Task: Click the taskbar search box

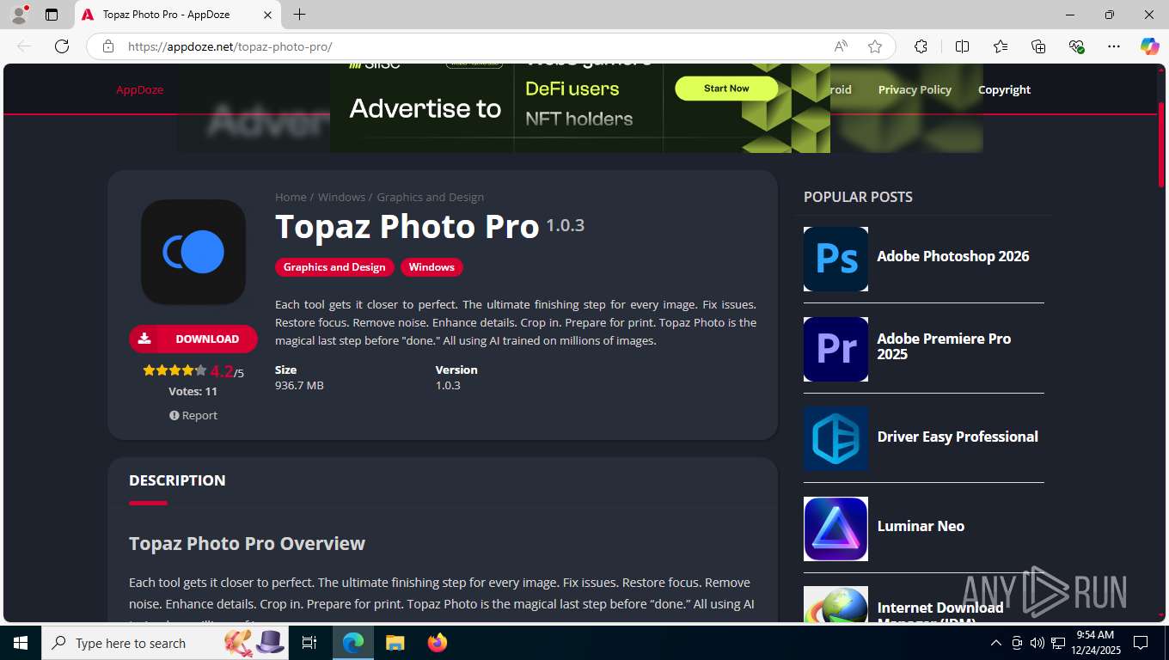Action: pyautogui.click(x=166, y=643)
